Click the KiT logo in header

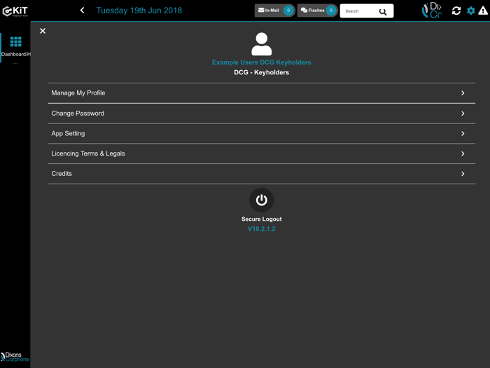[15, 11]
